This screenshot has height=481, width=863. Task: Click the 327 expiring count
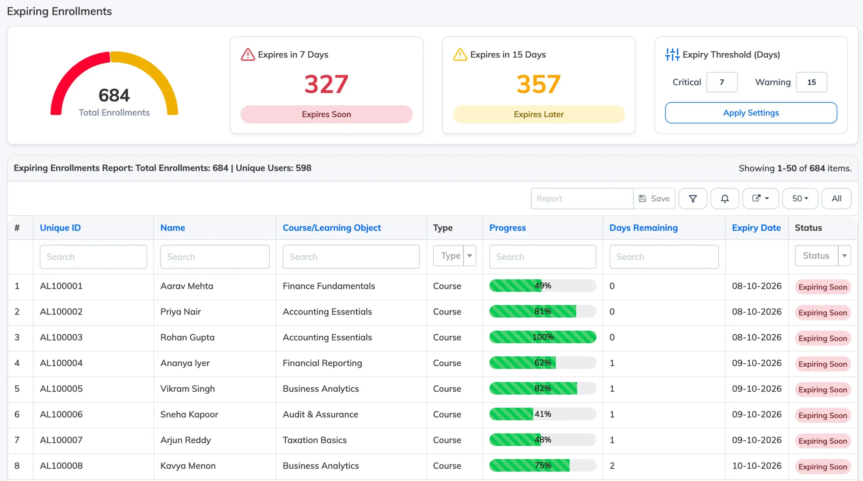click(326, 84)
